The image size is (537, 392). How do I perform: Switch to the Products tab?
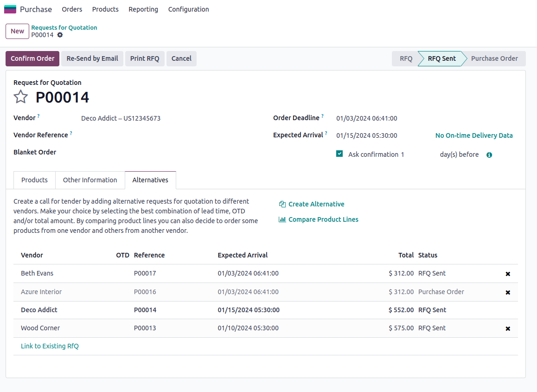[34, 180]
